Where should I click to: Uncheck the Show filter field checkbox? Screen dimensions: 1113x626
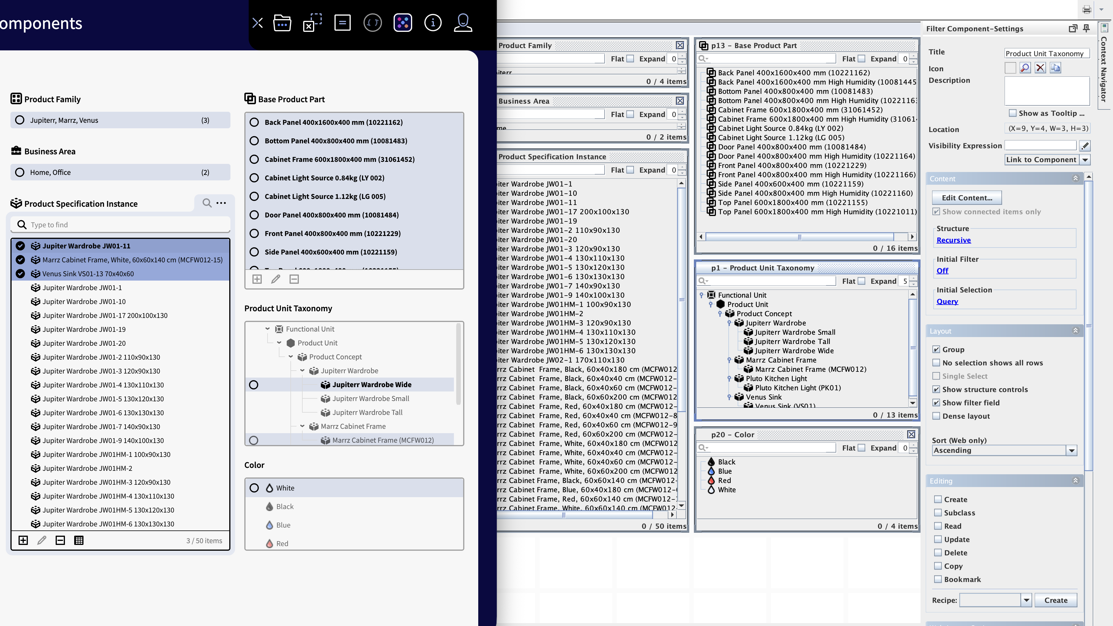[x=936, y=402]
